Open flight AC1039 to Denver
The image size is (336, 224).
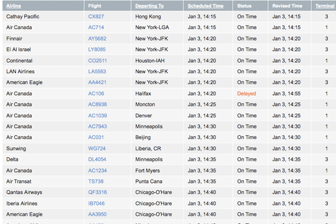tap(97, 115)
